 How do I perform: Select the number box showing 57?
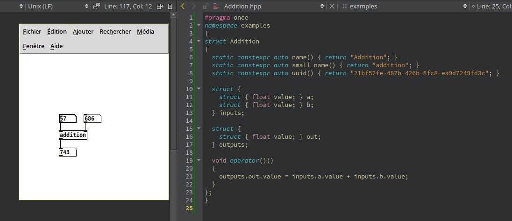point(68,119)
